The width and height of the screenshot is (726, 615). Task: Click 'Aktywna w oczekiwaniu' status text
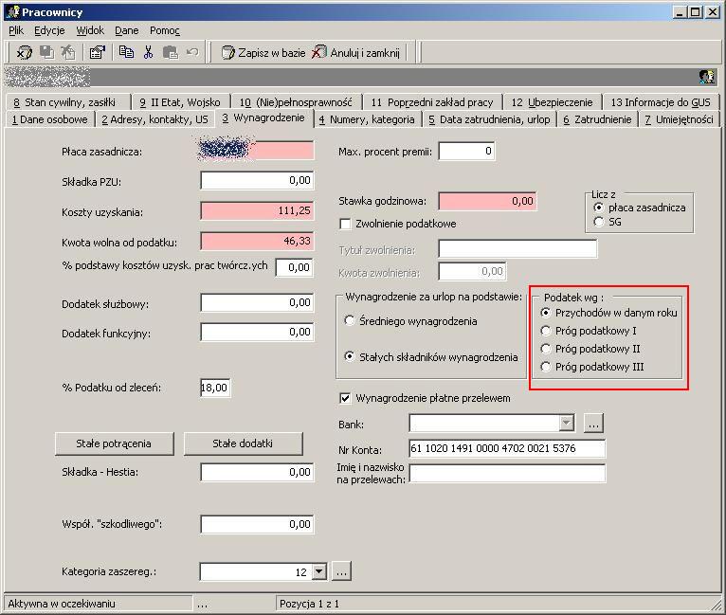(x=61, y=604)
